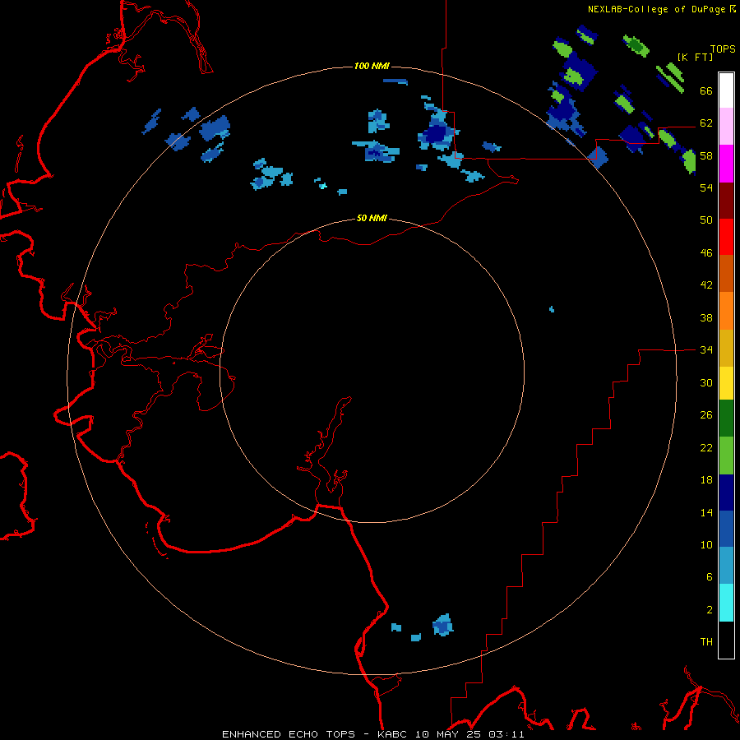Image resolution: width=740 pixels, height=740 pixels.
Task: Click the legend value '14'
Action: tap(706, 512)
